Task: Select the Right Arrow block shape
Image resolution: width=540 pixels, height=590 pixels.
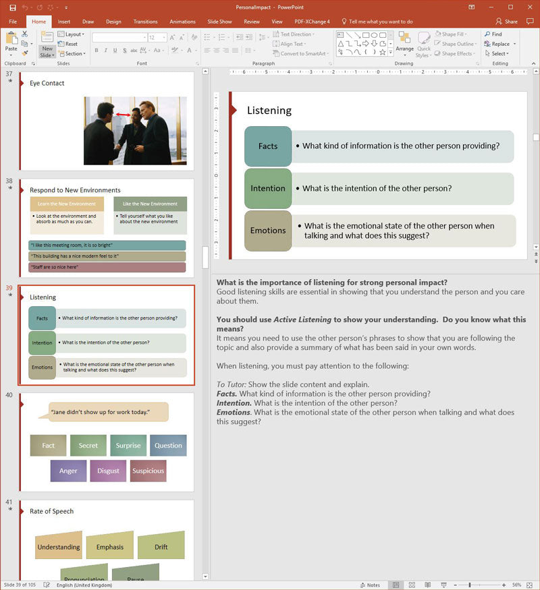Action: coord(366,44)
